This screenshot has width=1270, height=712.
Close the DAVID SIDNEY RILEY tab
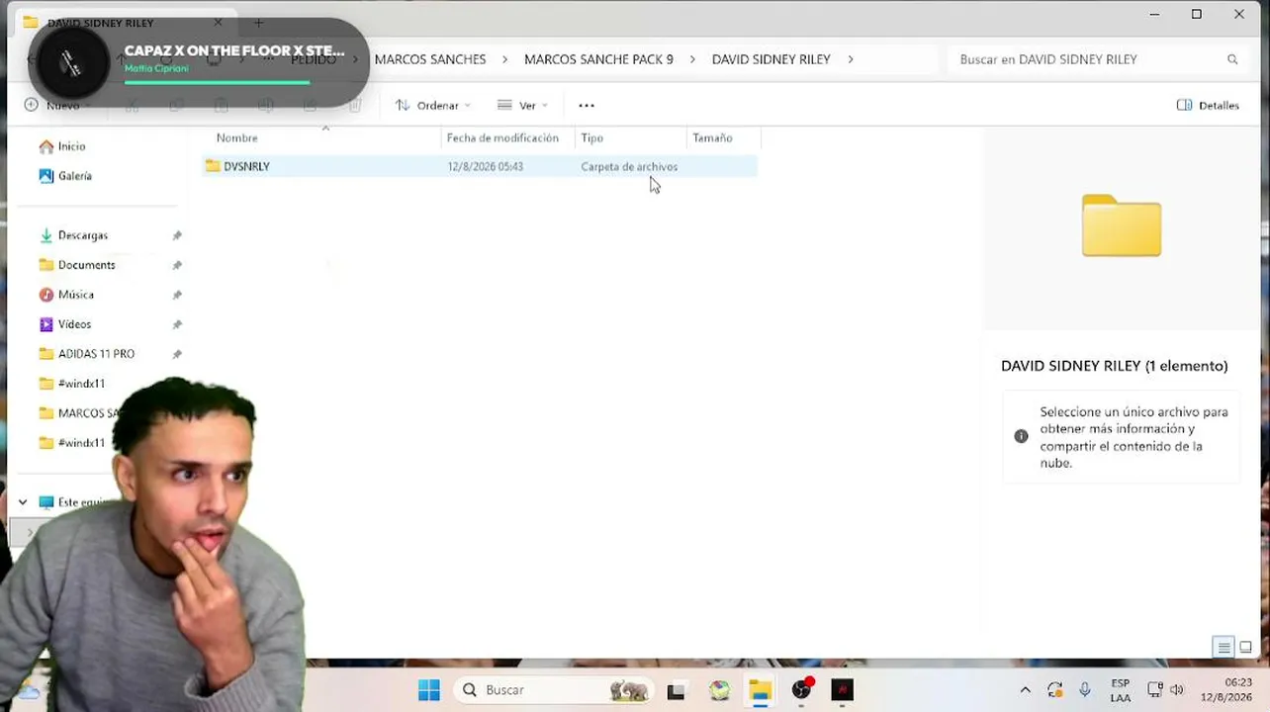218,22
